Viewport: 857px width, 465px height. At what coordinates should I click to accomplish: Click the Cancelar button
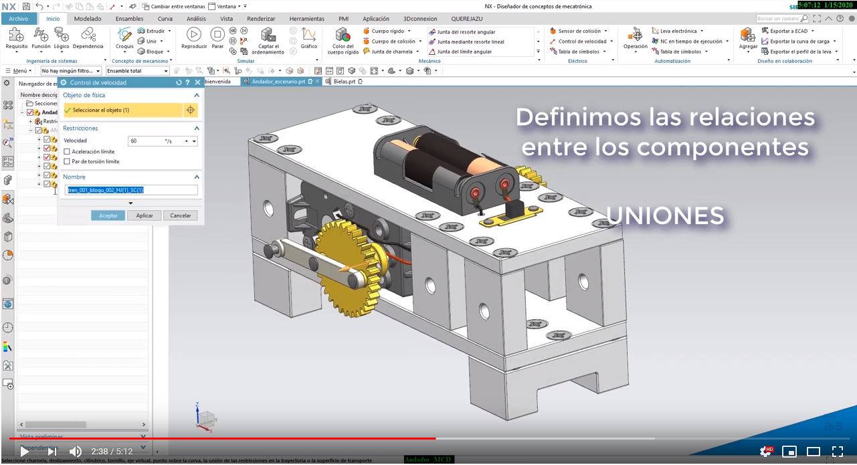181,215
